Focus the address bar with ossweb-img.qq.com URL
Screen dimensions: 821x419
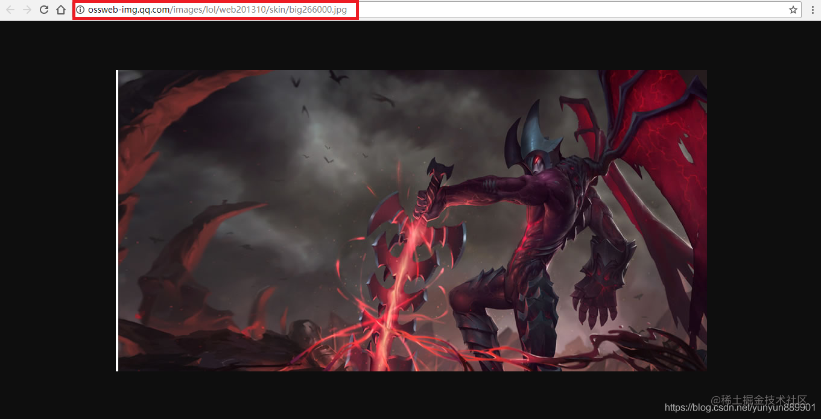point(437,10)
